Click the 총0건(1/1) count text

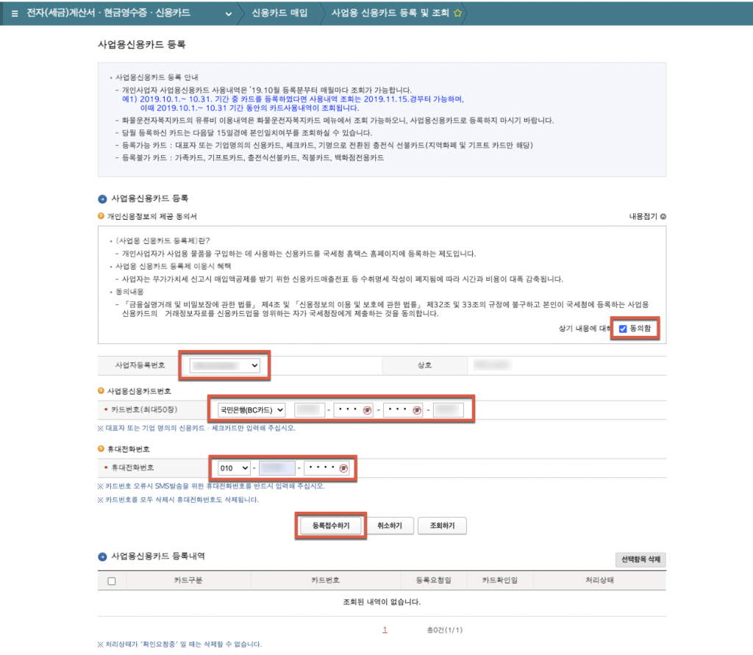[445, 629]
